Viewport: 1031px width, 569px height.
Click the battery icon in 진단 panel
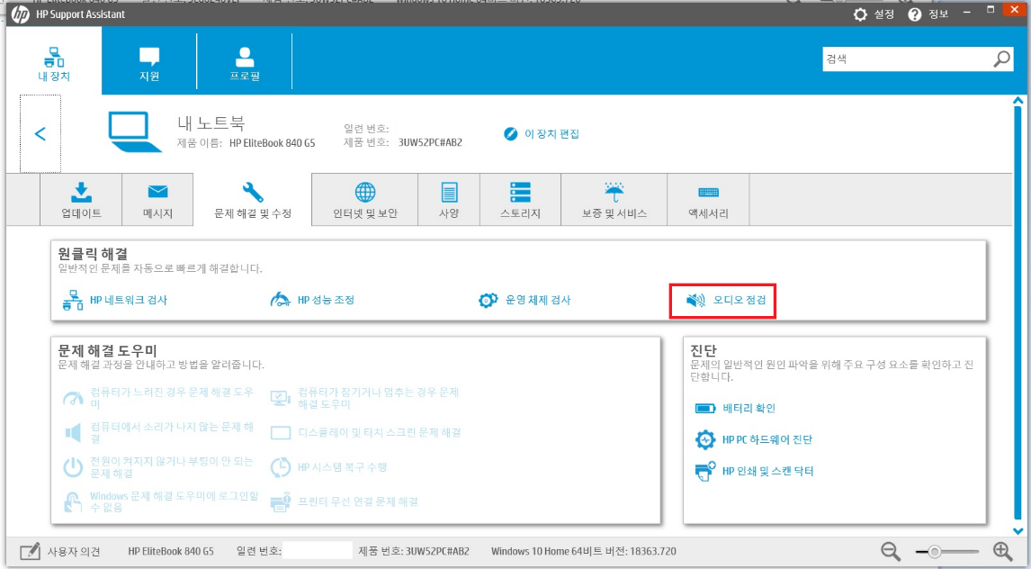pos(704,409)
